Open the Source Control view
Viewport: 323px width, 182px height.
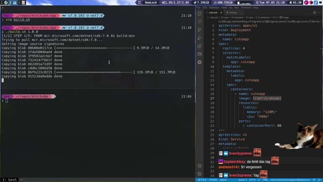199,30
